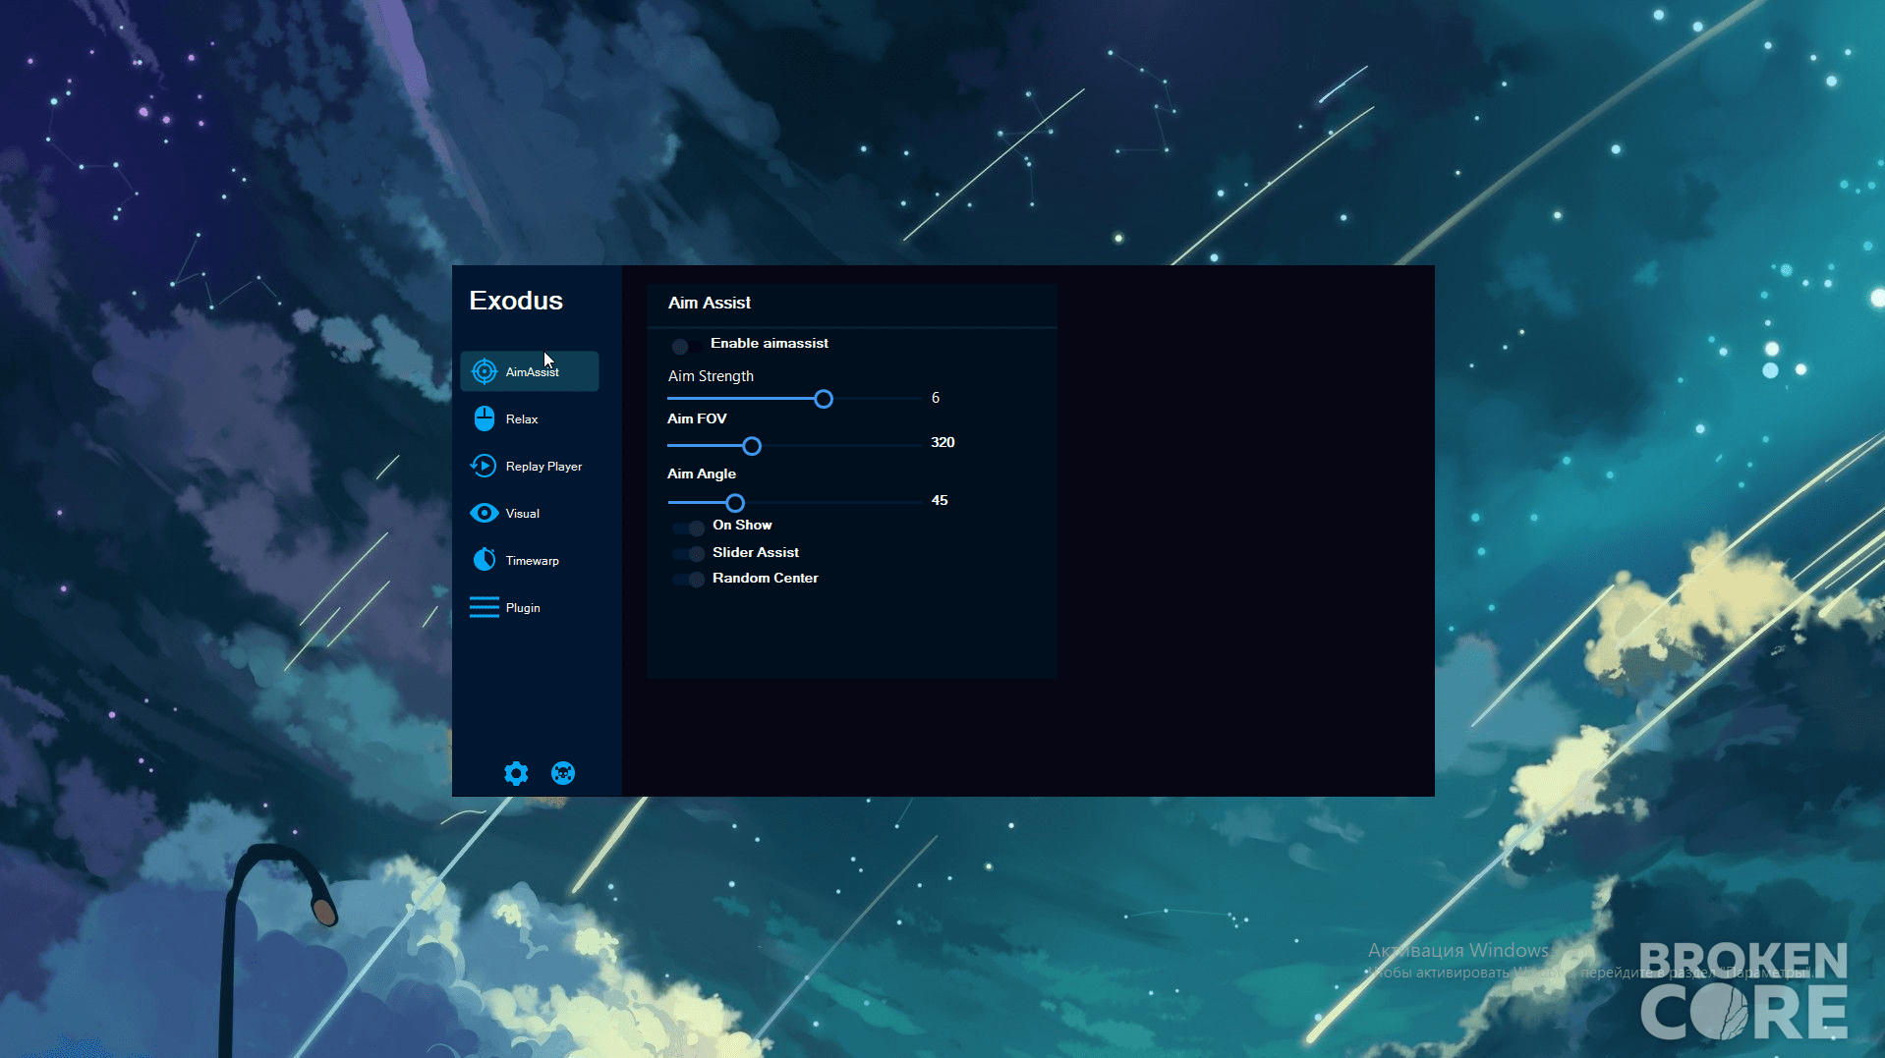Click the skull icon in sidebar
1885x1058 pixels.
click(x=563, y=773)
